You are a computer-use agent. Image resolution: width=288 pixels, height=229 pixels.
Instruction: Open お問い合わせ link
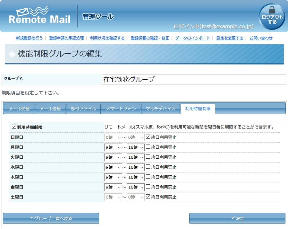(x=261, y=38)
